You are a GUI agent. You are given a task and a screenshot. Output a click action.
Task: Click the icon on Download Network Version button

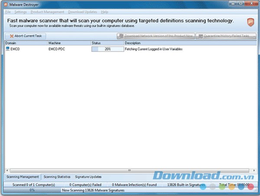click(x=121, y=36)
